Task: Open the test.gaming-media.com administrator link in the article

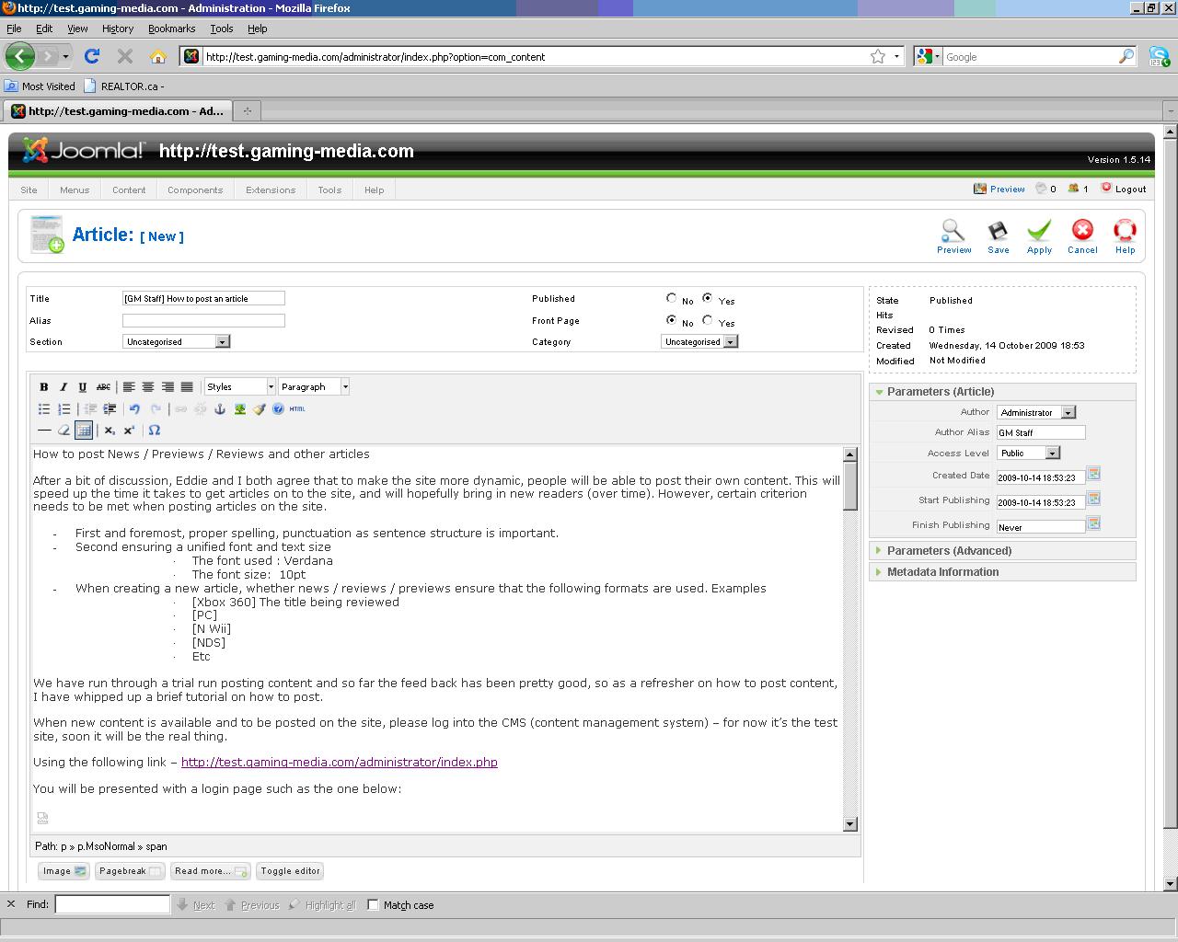Action: 339,763
